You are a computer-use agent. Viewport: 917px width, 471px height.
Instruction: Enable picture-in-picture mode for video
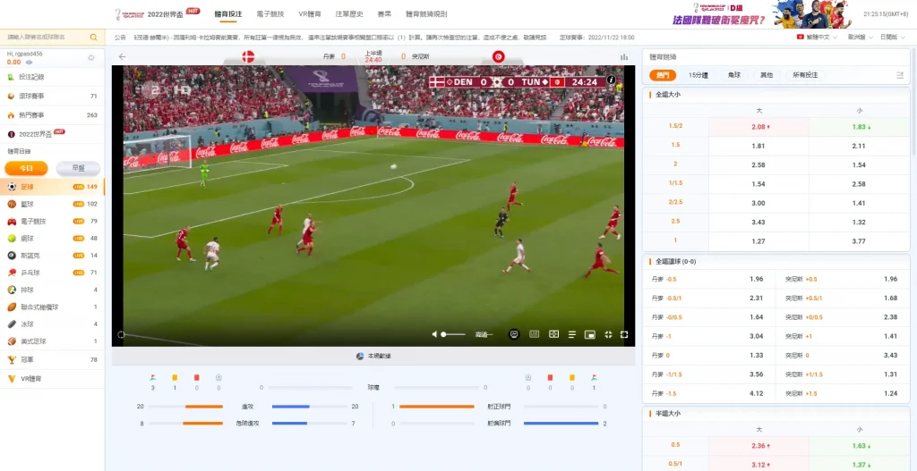point(589,334)
